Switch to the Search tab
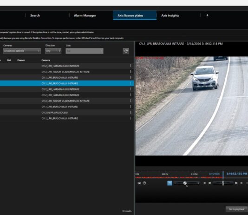This screenshot has height=215, width=248. click(x=35, y=15)
